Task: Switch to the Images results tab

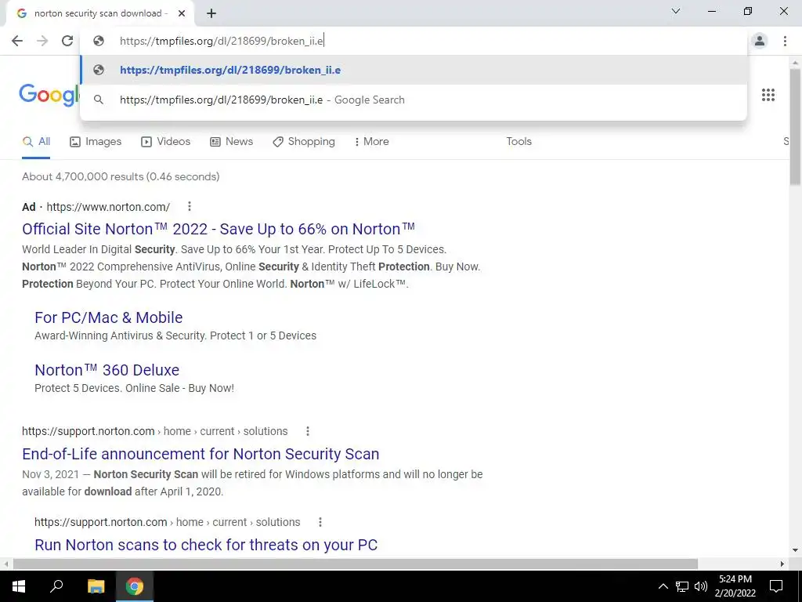Action: pyautogui.click(x=96, y=142)
